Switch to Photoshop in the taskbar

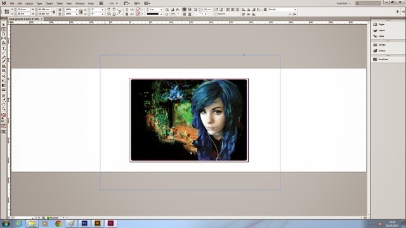click(x=84, y=224)
